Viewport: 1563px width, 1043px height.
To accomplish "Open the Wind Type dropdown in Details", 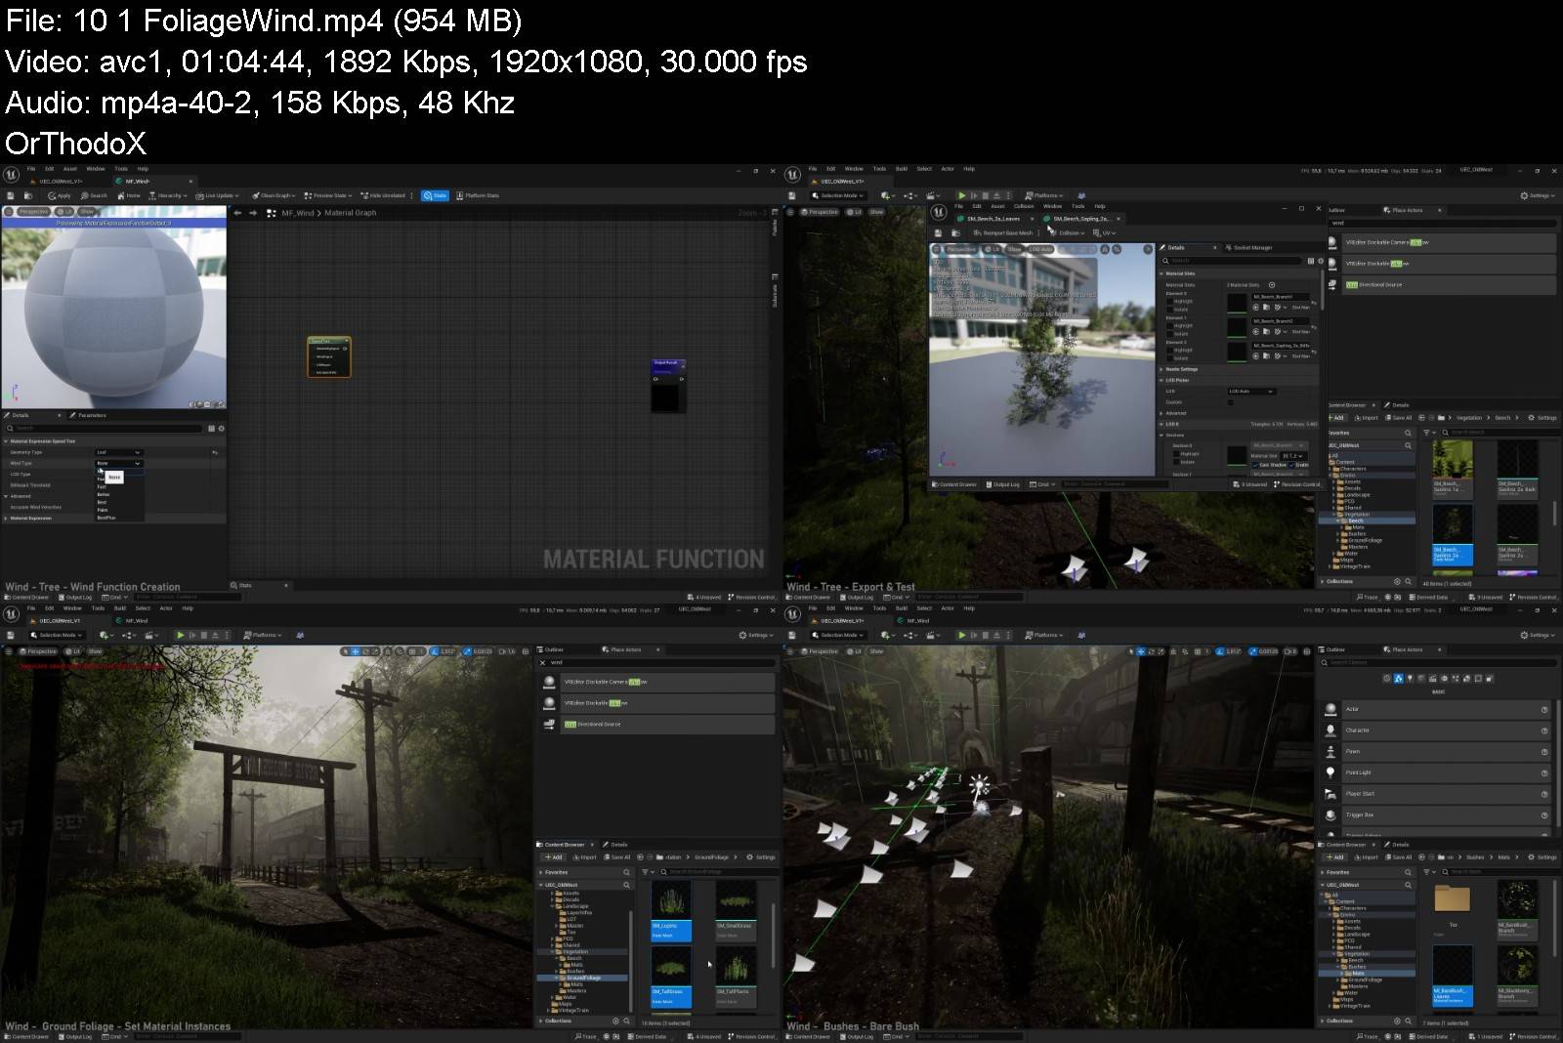I will pyautogui.click(x=118, y=463).
